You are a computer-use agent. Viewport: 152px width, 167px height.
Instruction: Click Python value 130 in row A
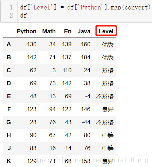tap(32, 44)
